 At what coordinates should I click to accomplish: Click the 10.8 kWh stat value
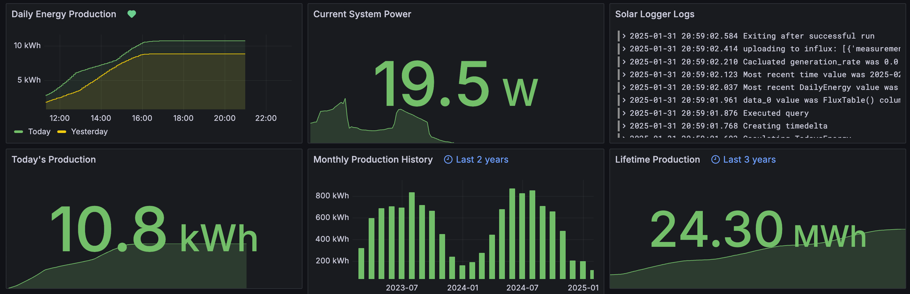pos(154,231)
